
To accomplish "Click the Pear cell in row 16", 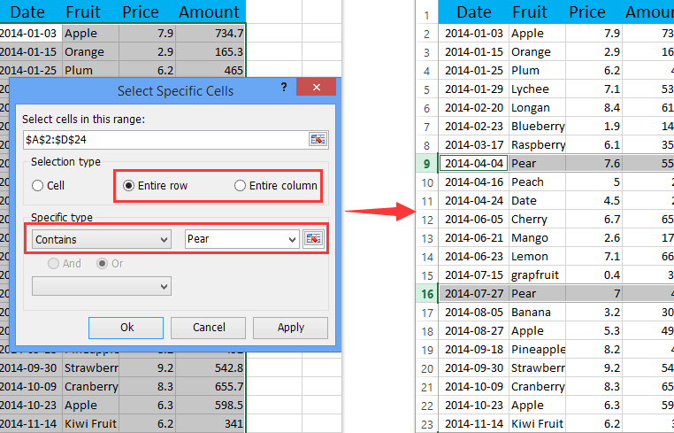I will click(537, 294).
